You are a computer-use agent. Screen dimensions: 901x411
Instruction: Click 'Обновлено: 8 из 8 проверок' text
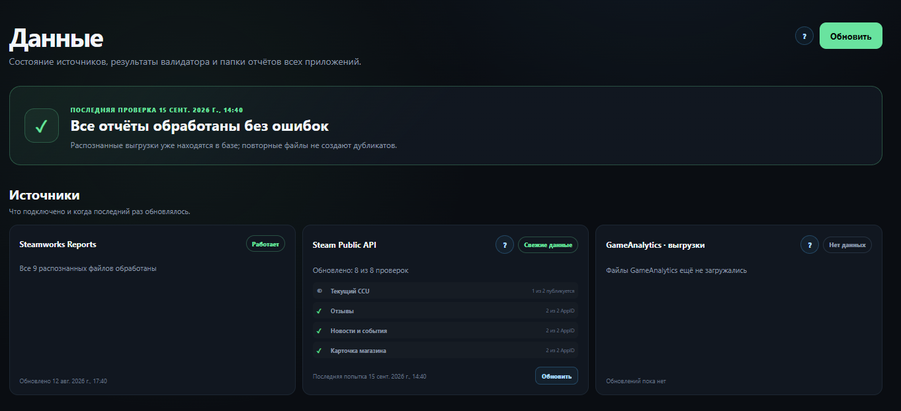(361, 270)
